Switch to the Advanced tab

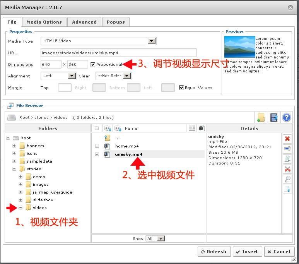pos(84,22)
